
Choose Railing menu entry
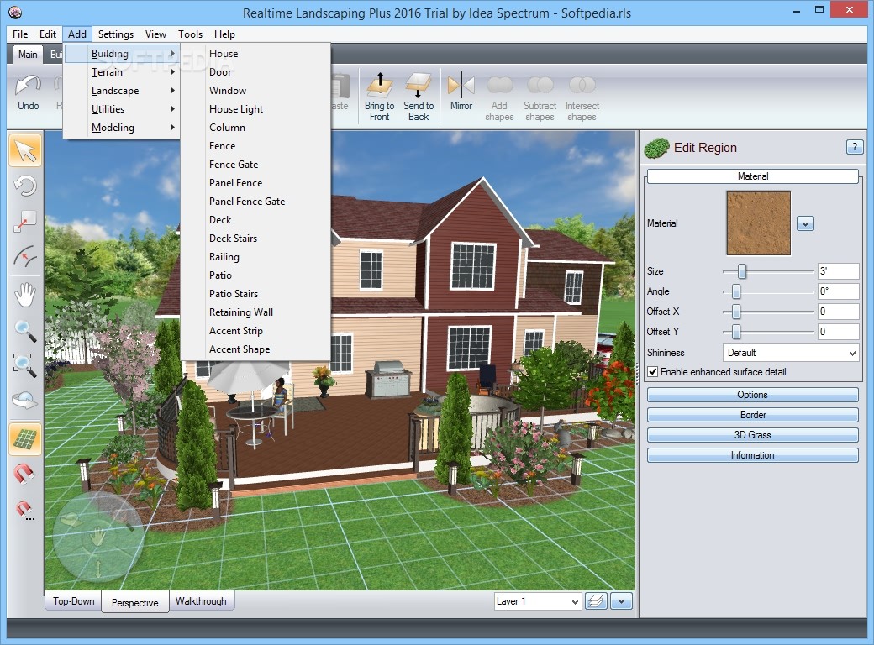pyautogui.click(x=255, y=257)
